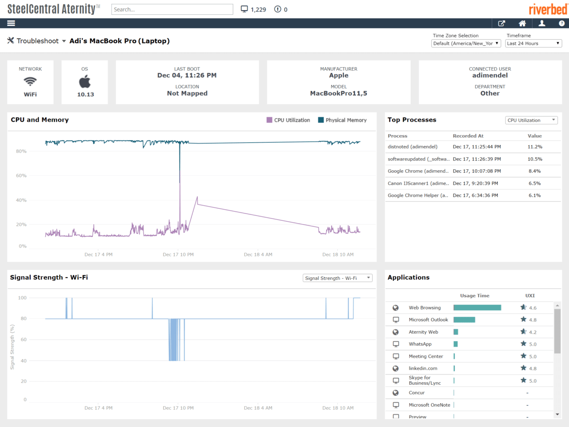Open the external link share icon
This screenshot has width=569, height=427.
tap(501, 23)
